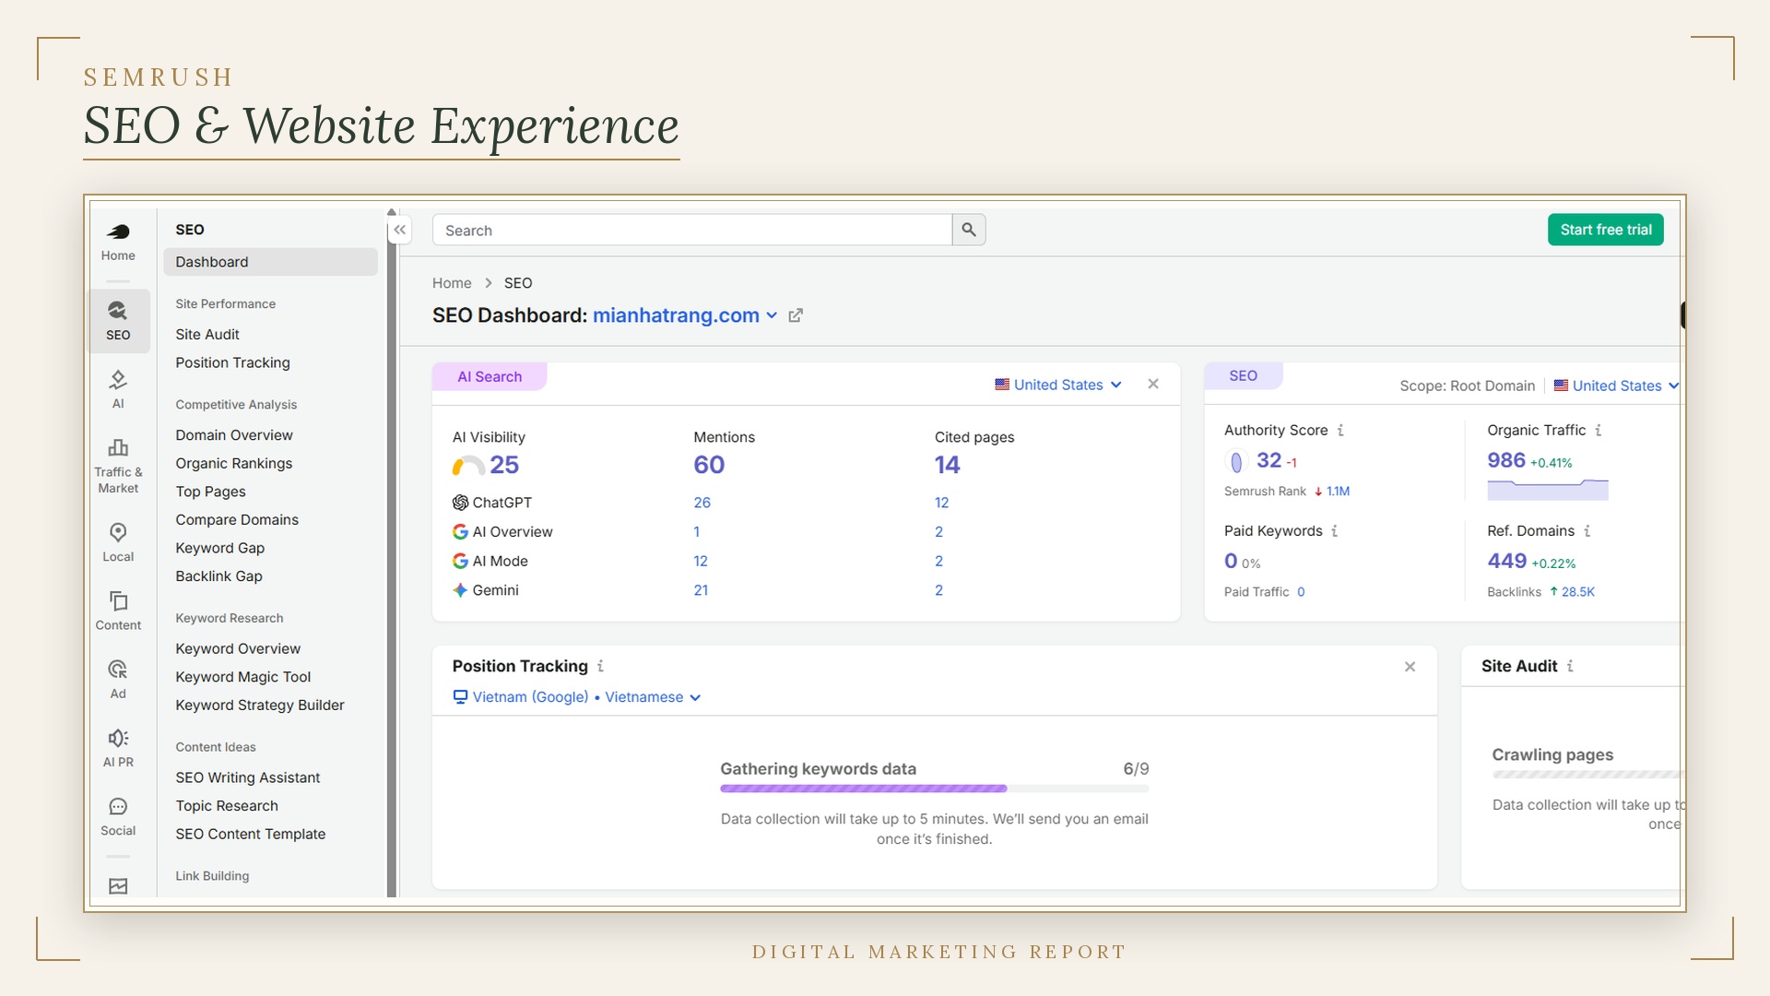Click ChatGPT mentions count 26
This screenshot has width=1770, height=996.
702,503
